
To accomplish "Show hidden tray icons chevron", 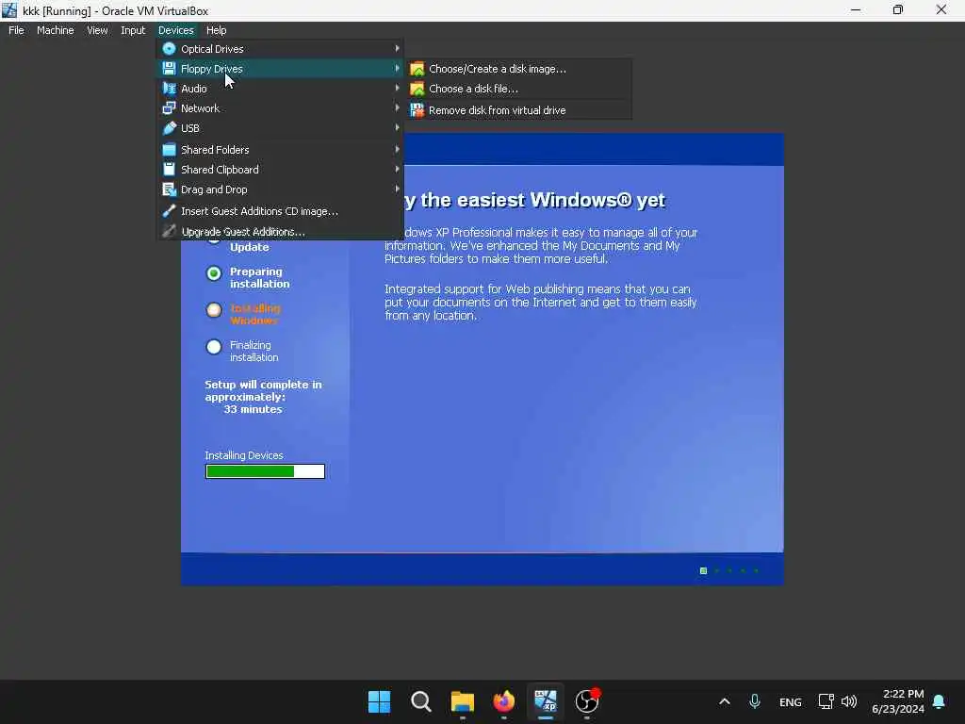I will (x=725, y=701).
